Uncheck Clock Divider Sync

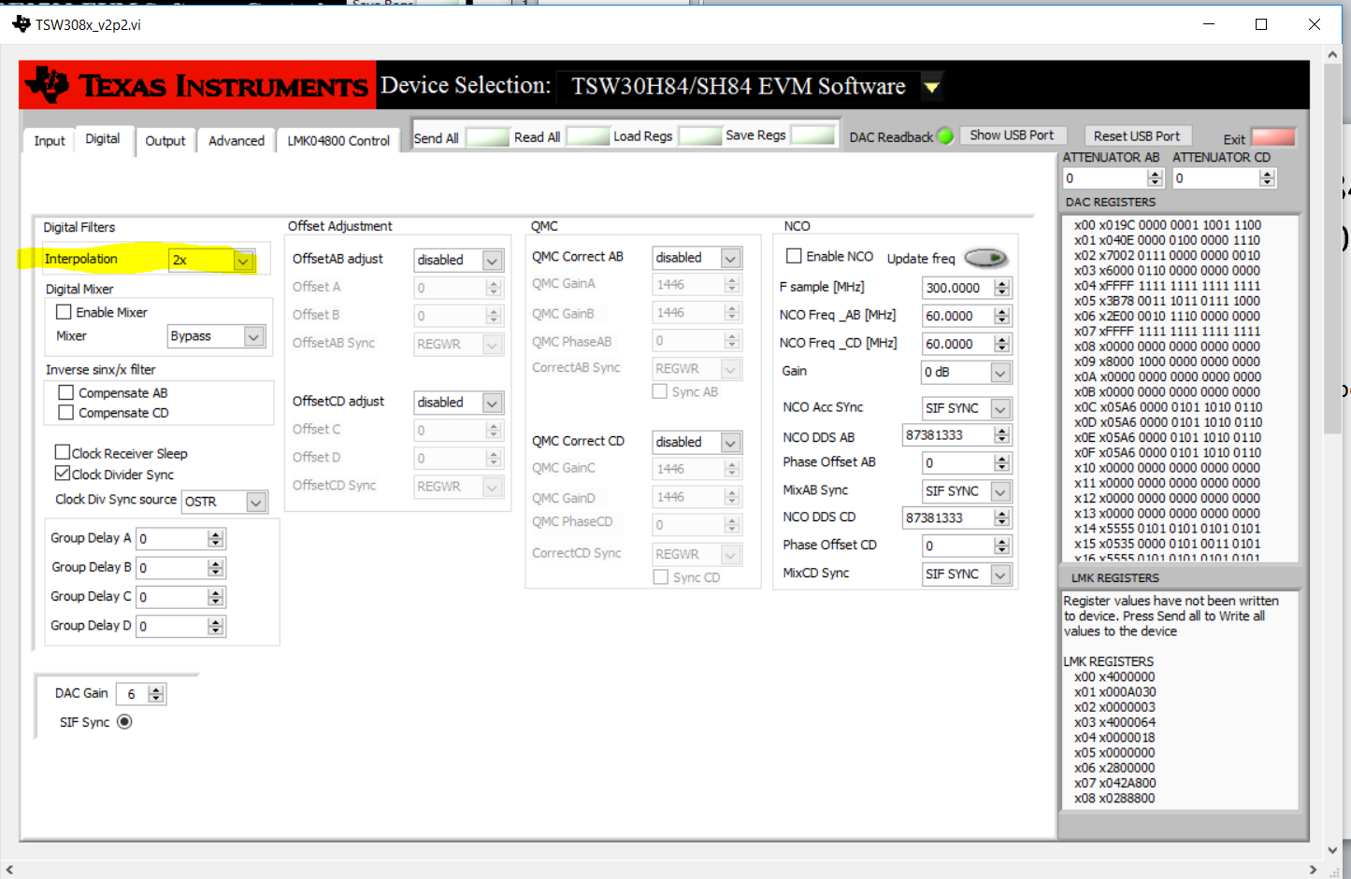coord(63,475)
